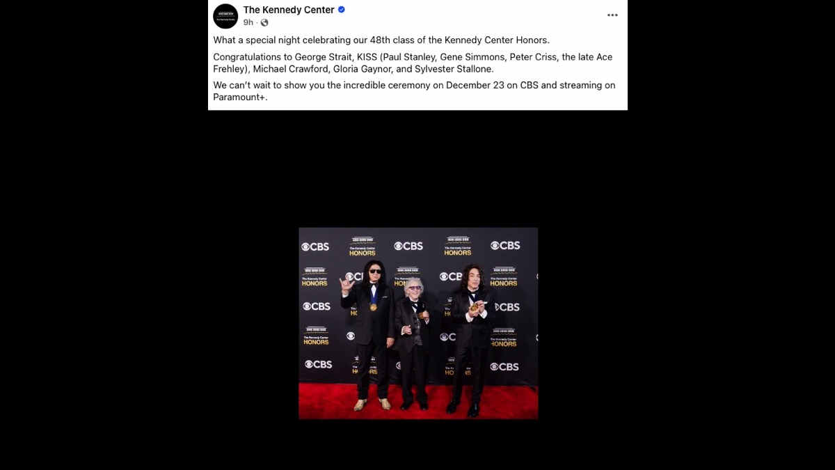Open the three-dot post options menu
The image size is (835, 470).
pos(612,15)
